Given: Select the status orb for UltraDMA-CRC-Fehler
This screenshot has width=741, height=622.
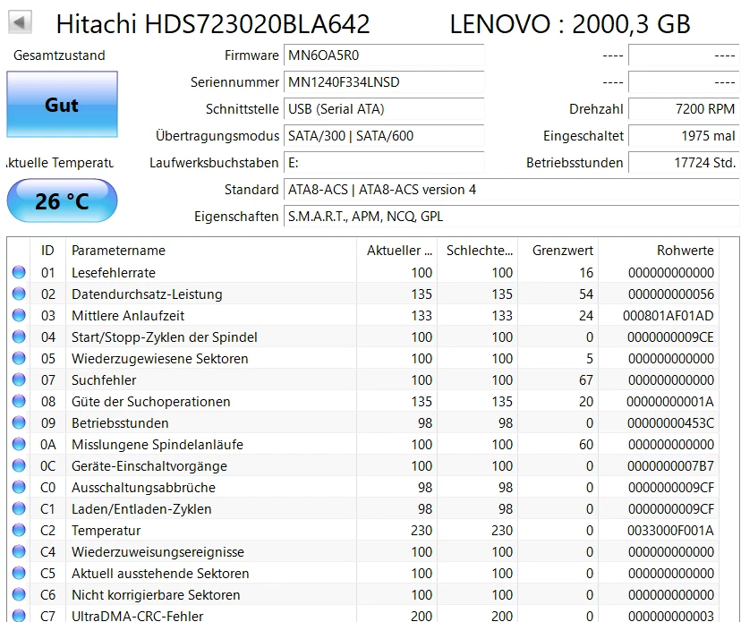Looking at the screenshot, I should pyautogui.click(x=21, y=616).
